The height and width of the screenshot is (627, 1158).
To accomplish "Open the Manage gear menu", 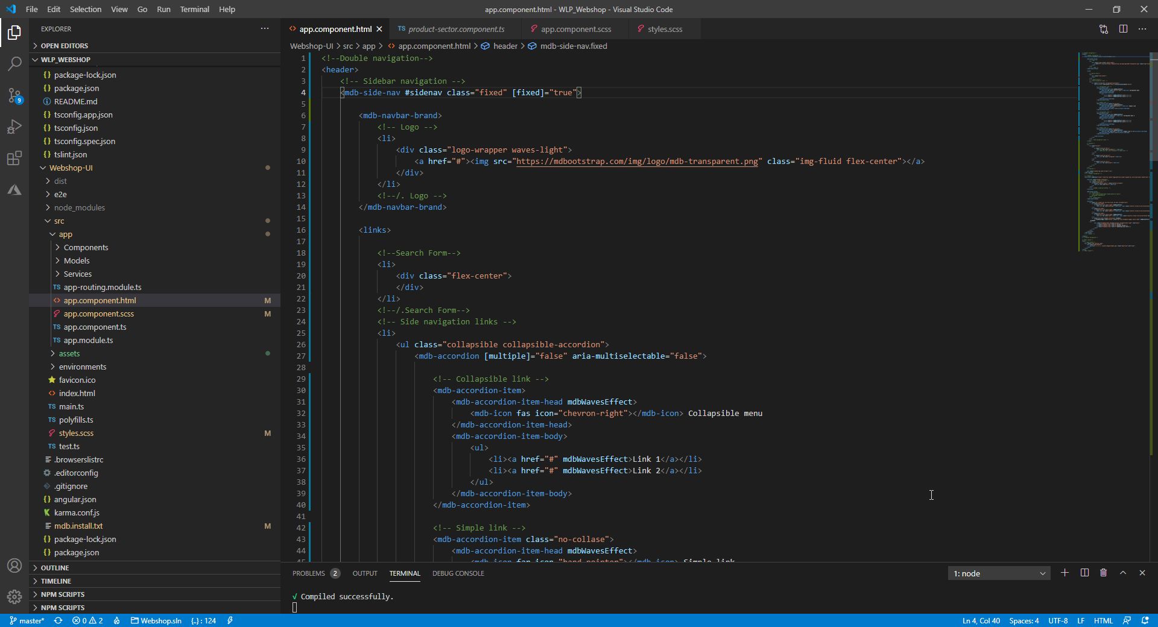I will pyautogui.click(x=14, y=597).
